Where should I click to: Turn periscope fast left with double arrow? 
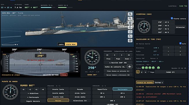(107, 55)
